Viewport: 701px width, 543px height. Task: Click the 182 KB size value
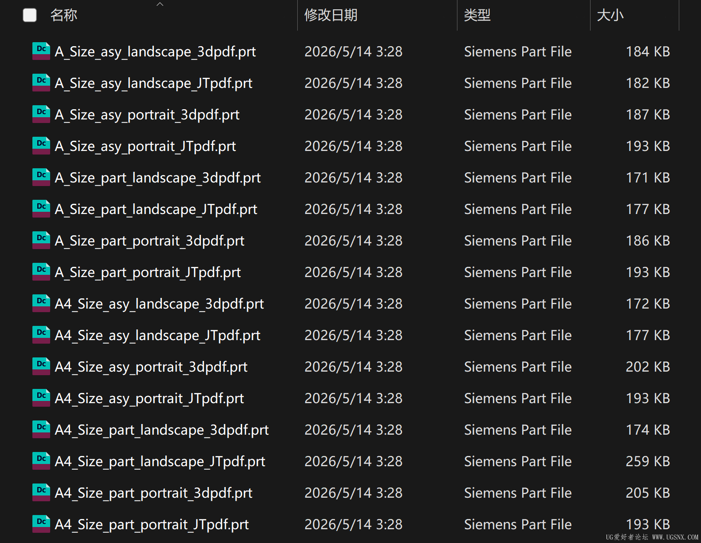(648, 83)
